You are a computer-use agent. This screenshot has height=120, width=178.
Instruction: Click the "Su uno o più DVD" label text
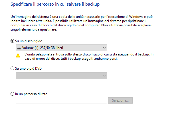[x=29, y=68]
